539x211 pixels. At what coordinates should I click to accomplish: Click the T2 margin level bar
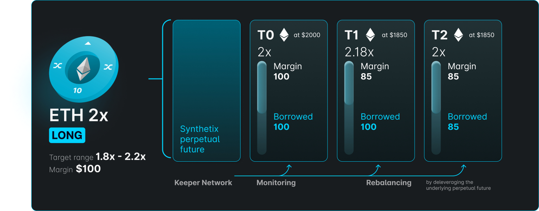point(436,87)
